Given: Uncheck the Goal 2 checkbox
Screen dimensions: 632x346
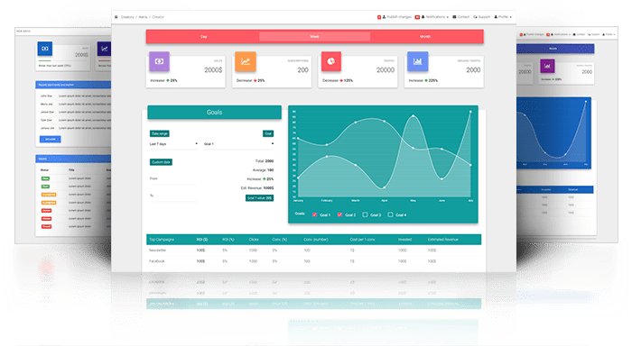Looking at the screenshot, I should (339, 214).
